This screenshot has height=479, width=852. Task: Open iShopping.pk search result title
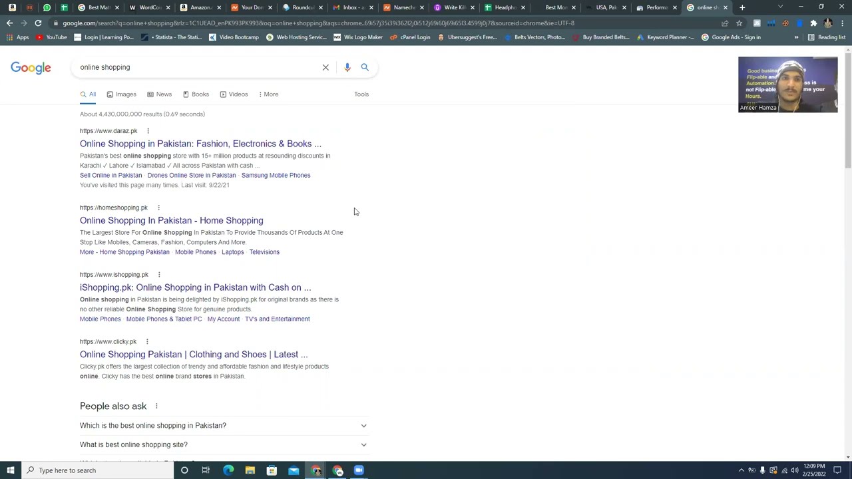point(195,287)
